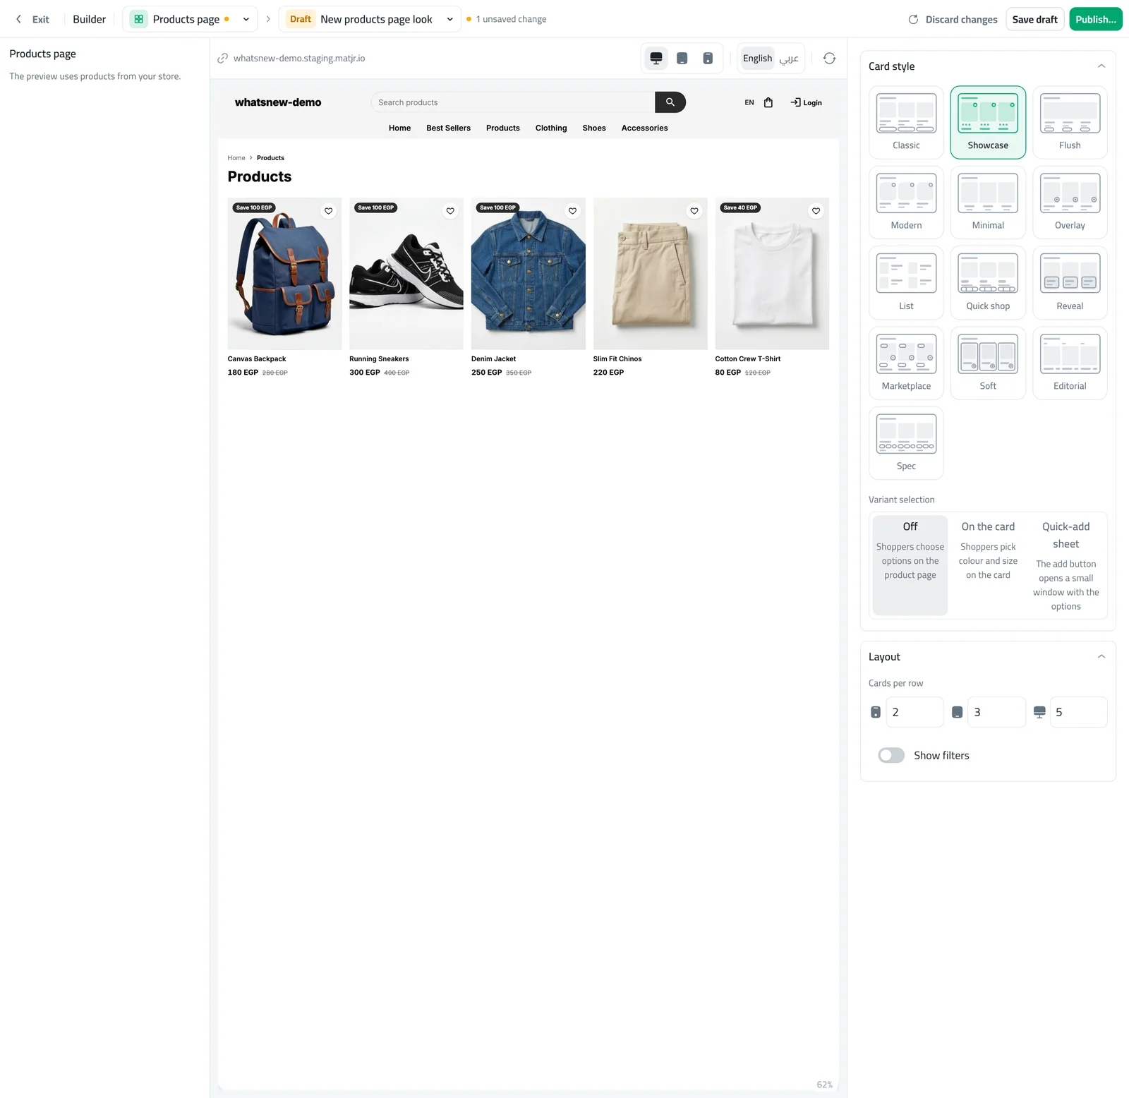Click the Discard changes button
Image resolution: width=1129 pixels, height=1098 pixels.
click(953, 20)
